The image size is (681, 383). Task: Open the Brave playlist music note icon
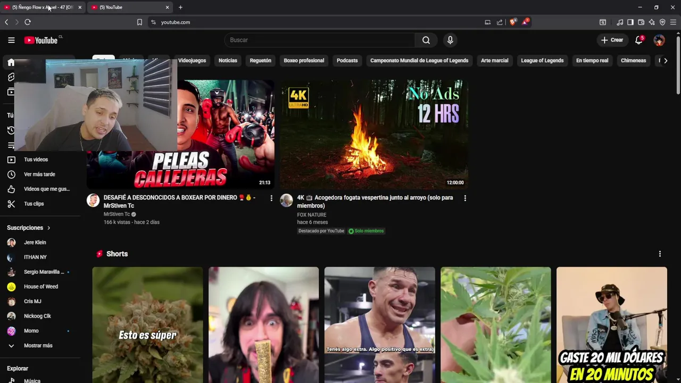click(620, 22)
